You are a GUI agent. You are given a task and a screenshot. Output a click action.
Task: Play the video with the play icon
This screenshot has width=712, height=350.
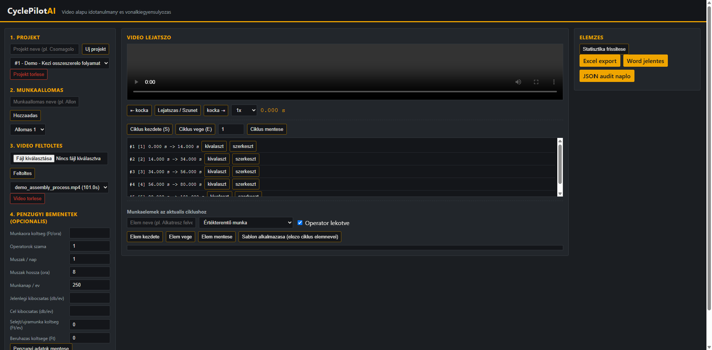(137, 82)
